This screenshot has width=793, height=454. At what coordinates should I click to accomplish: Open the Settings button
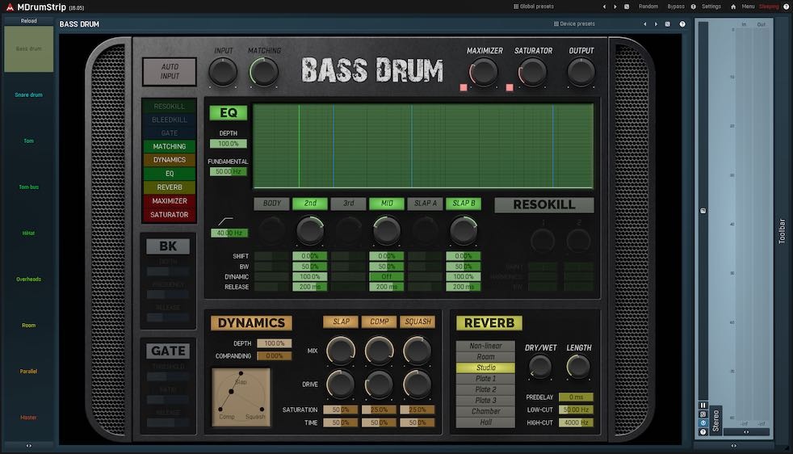(x=711, y=6)
